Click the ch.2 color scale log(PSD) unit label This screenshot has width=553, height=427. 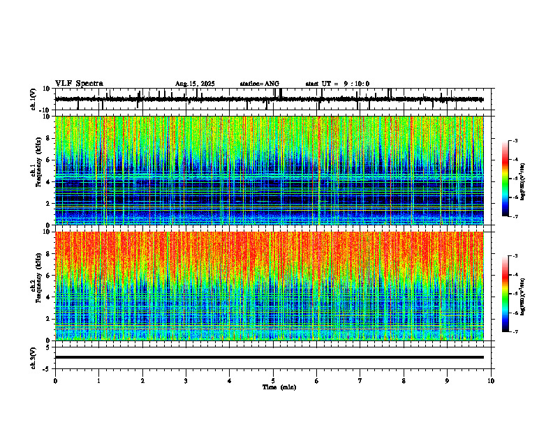click(x=523, y=297)
